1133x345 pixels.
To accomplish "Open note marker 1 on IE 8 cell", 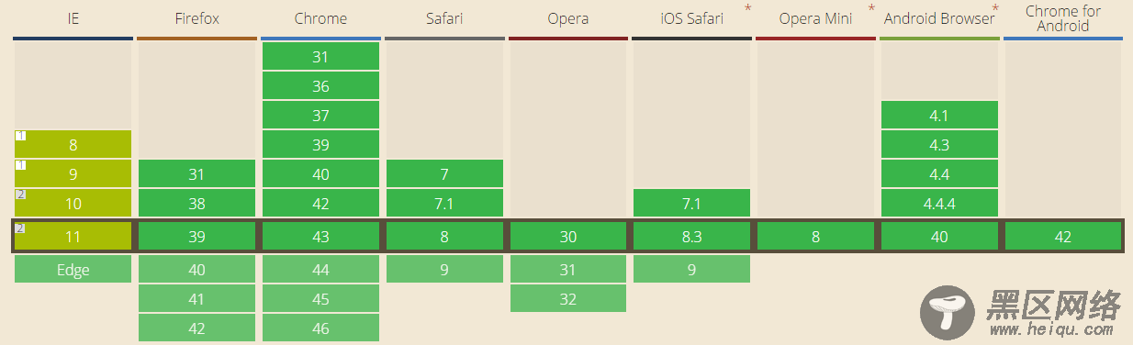I will [x=20, y=136].
